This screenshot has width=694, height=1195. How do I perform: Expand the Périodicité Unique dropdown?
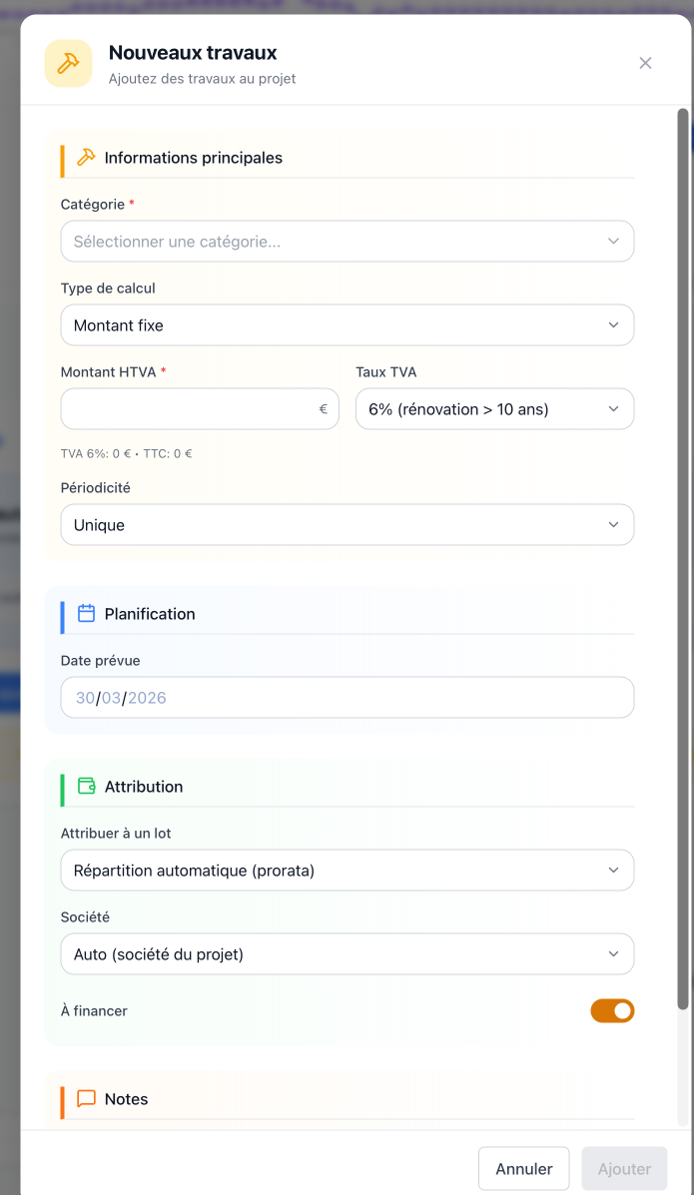[x=347, y=524]
